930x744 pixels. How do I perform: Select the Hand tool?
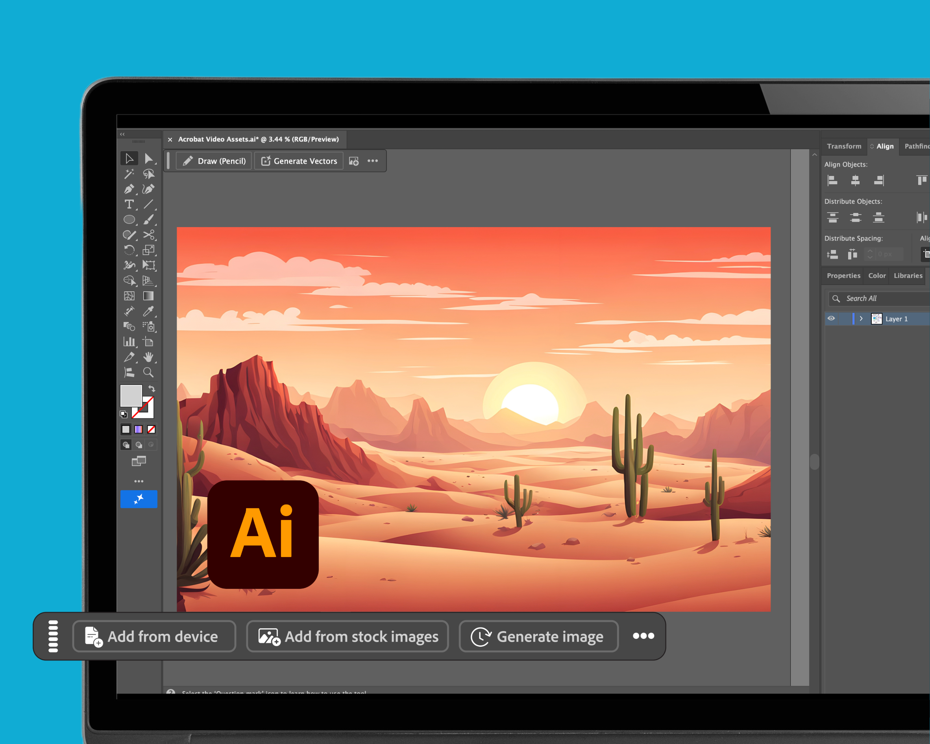pyautogui.click(x=148, y=357)
